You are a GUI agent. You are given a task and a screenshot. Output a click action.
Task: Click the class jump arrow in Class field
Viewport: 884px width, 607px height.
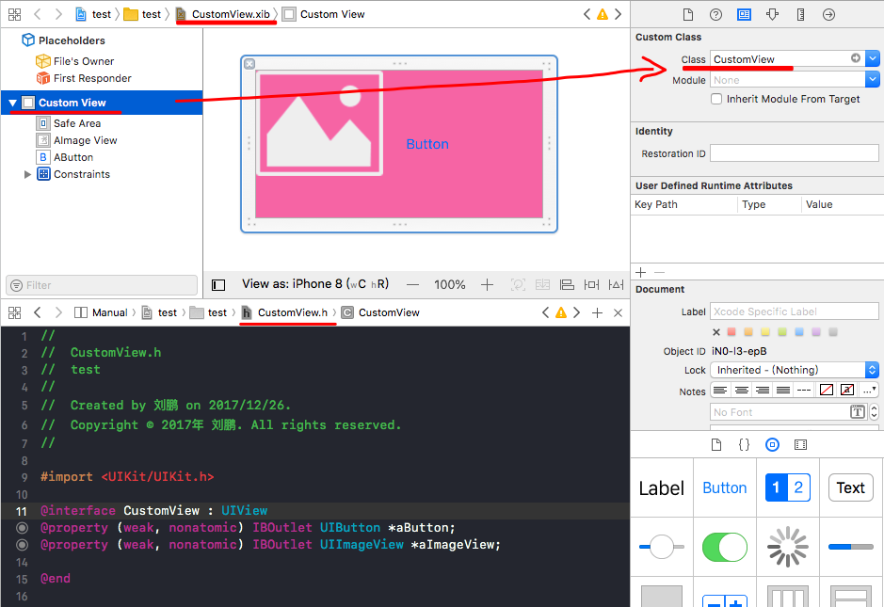[x=856, y=58]
